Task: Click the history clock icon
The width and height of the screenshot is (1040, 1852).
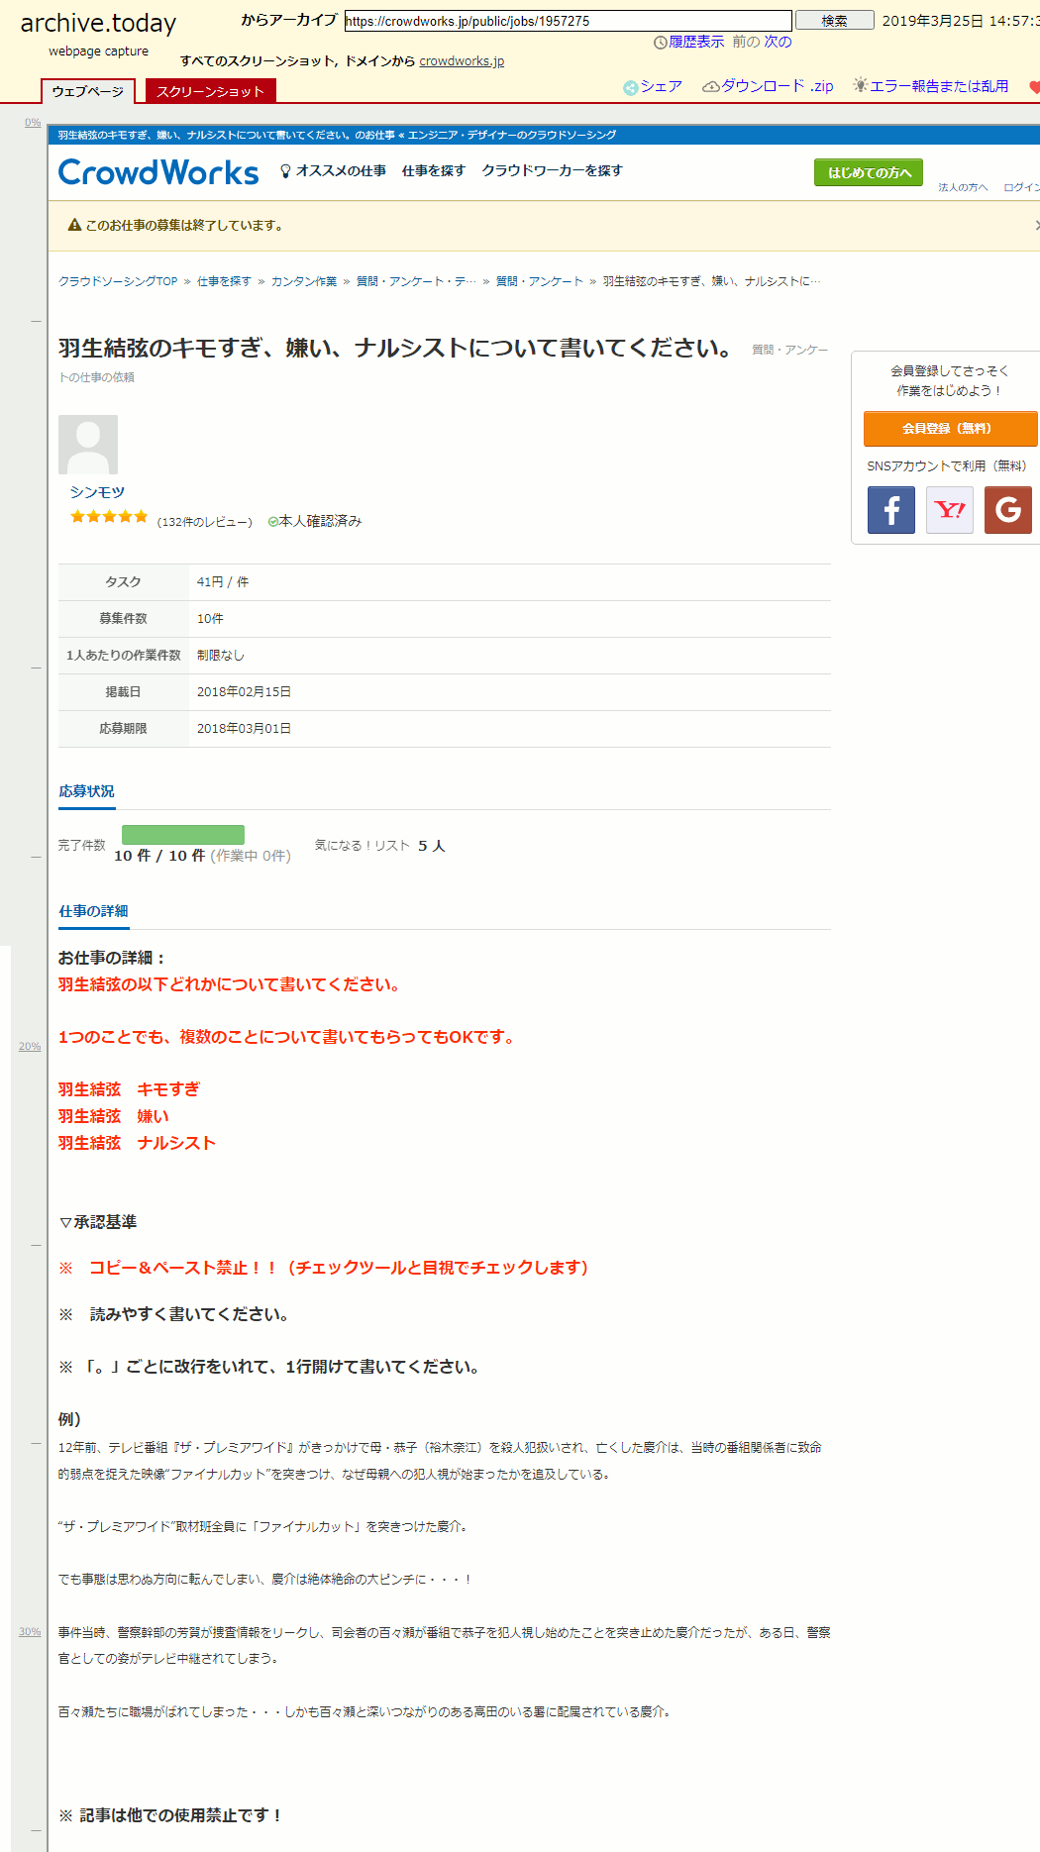Action: click(661, 43)
